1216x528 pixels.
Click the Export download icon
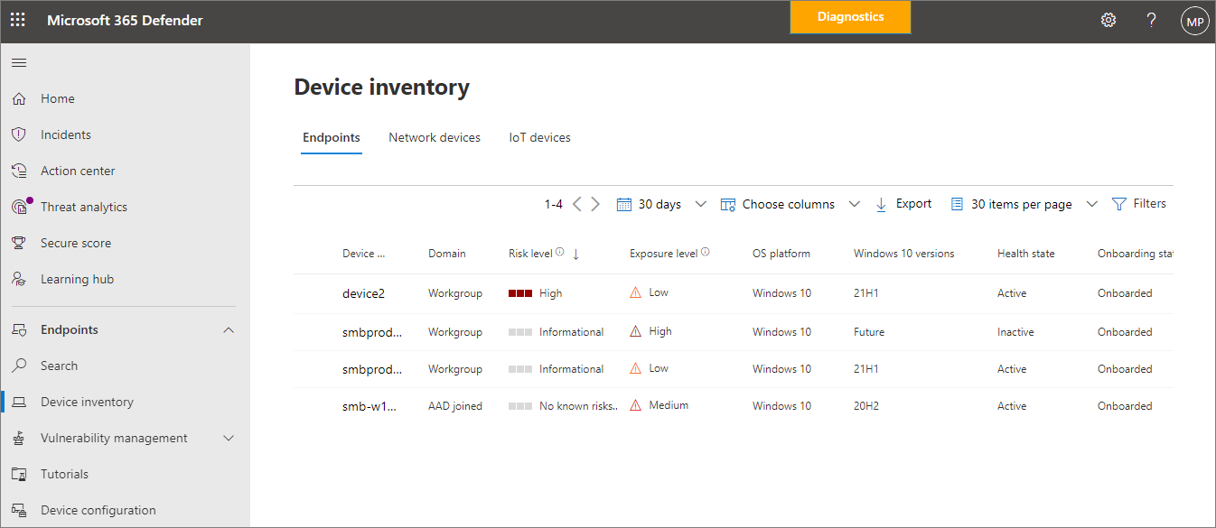pyautogui.click(x=882, y=205)
